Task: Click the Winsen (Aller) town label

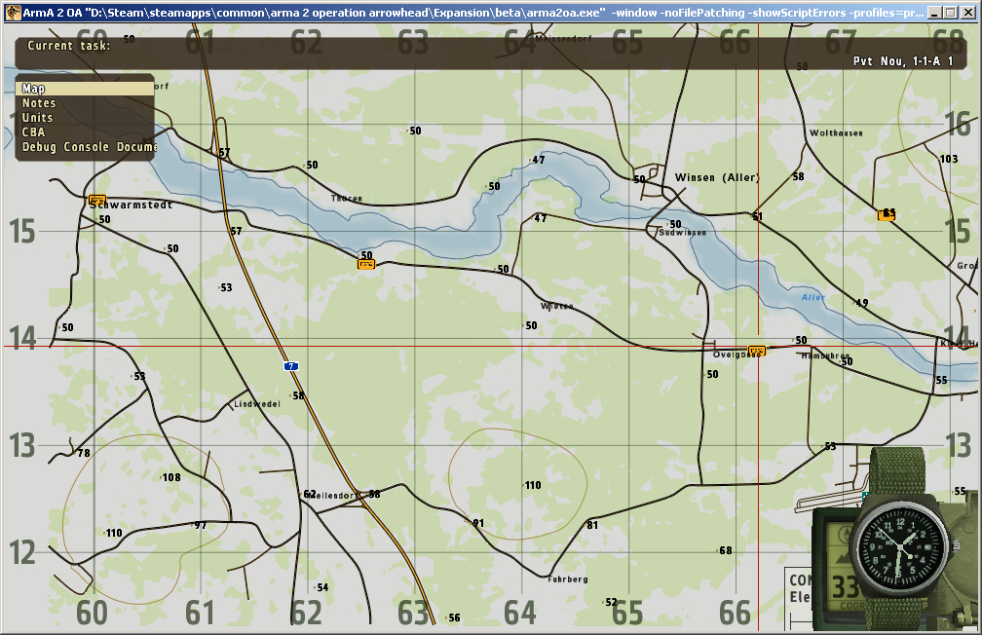Action: [717, 177]
